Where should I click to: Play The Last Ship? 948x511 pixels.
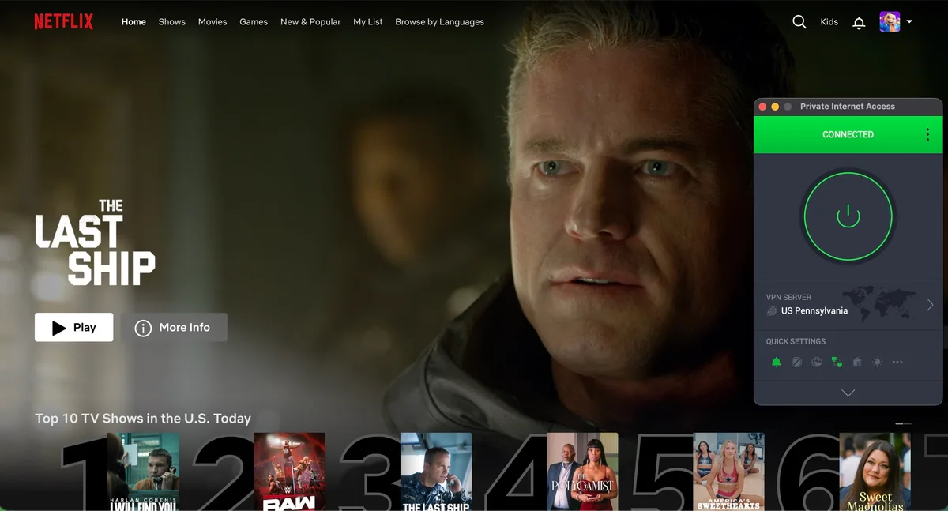[73, 327]
